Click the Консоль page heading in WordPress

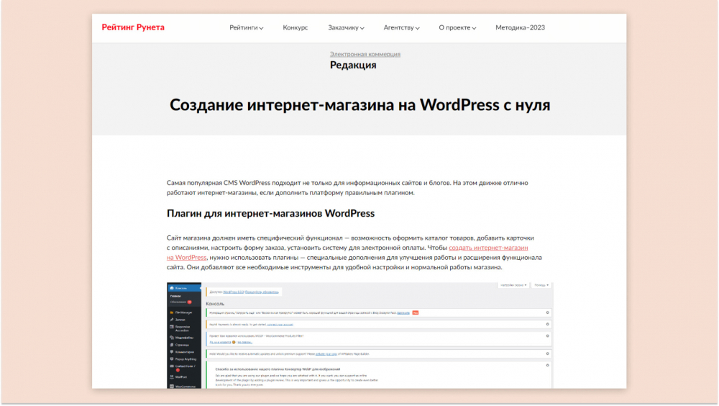pos(215,304)
